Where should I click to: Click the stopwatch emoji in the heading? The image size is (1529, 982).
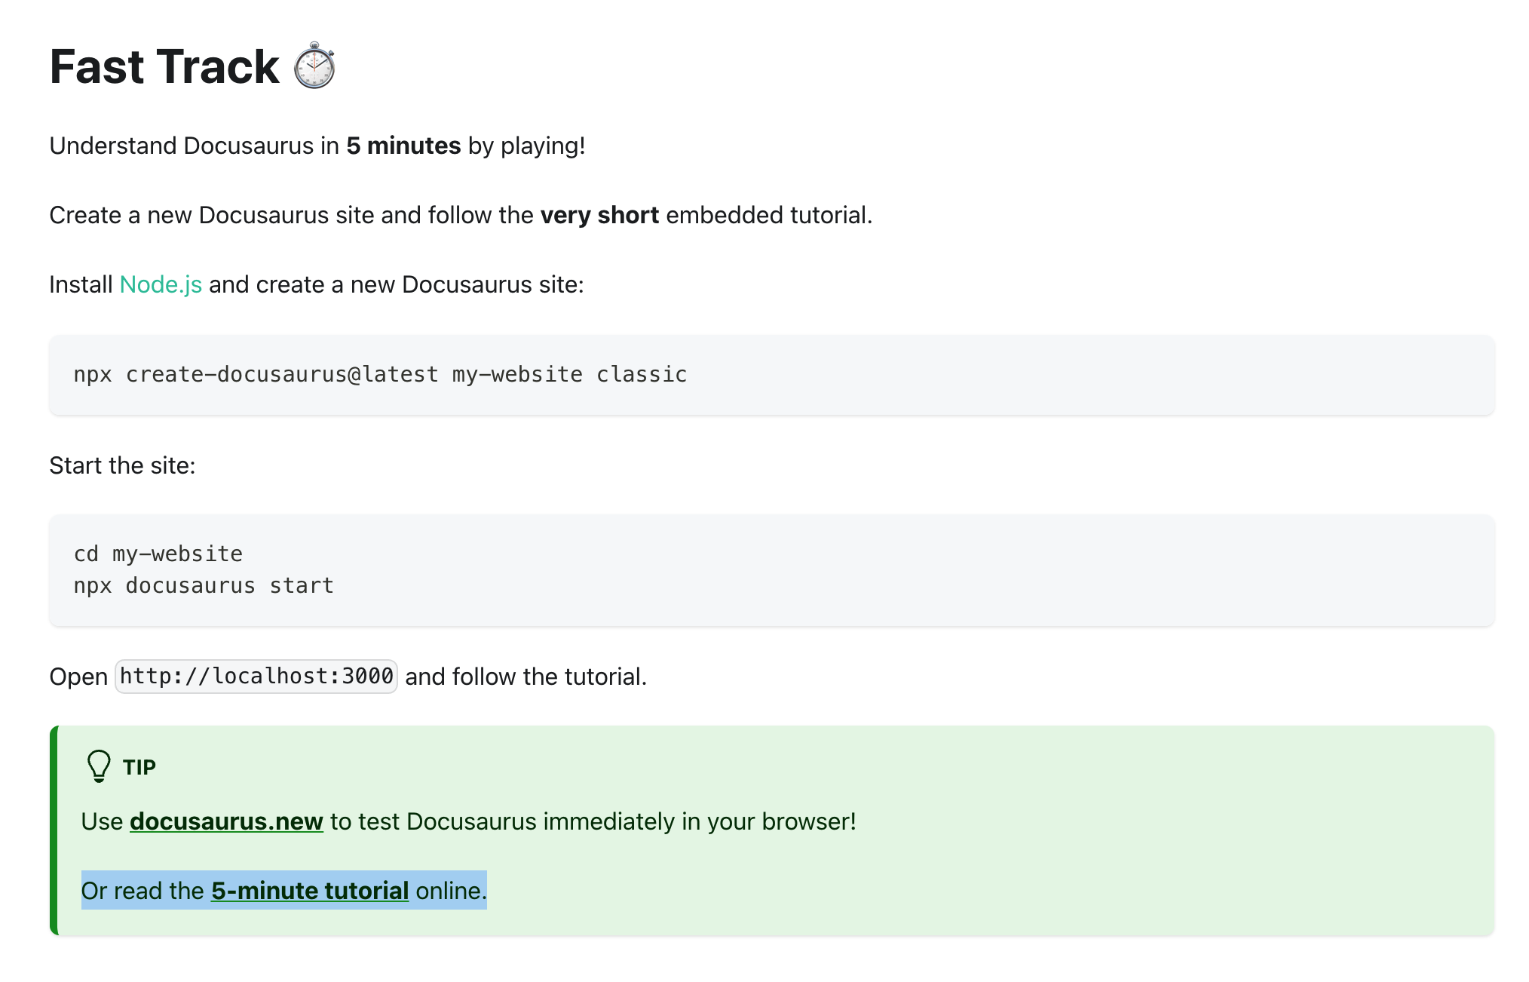316,68
